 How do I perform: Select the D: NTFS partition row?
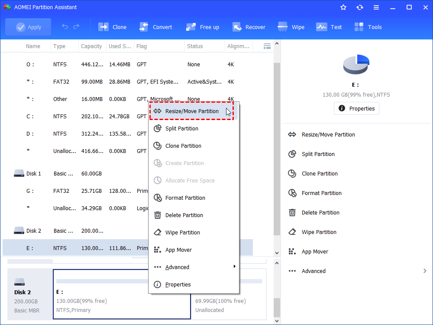(75, 134)
